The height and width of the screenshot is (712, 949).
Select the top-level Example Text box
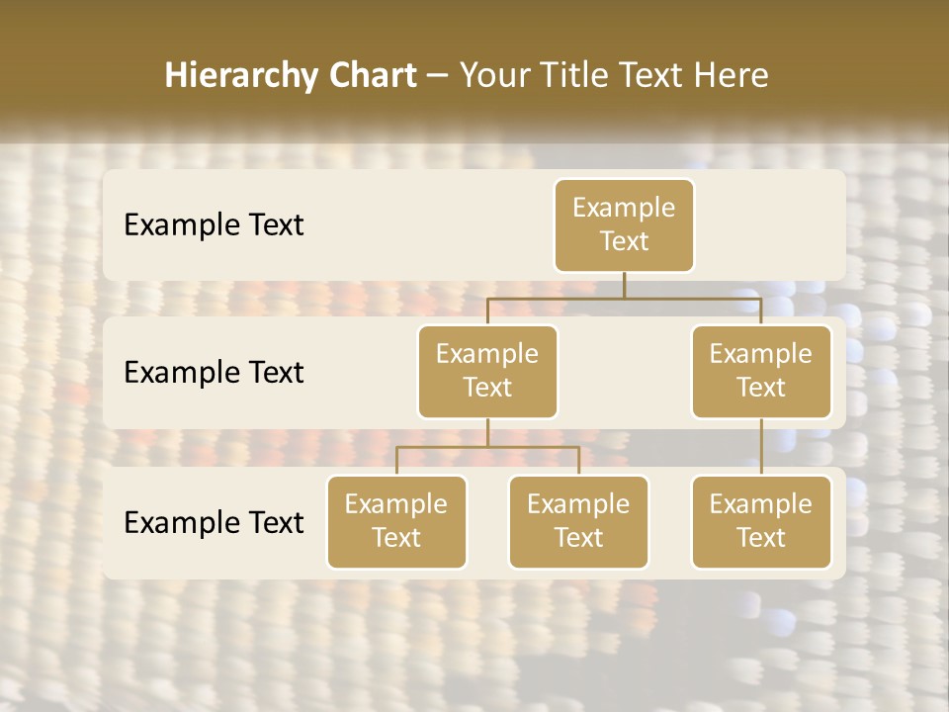(624, 224)
